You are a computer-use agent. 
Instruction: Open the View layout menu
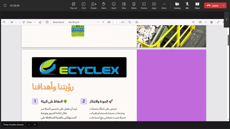124,6
